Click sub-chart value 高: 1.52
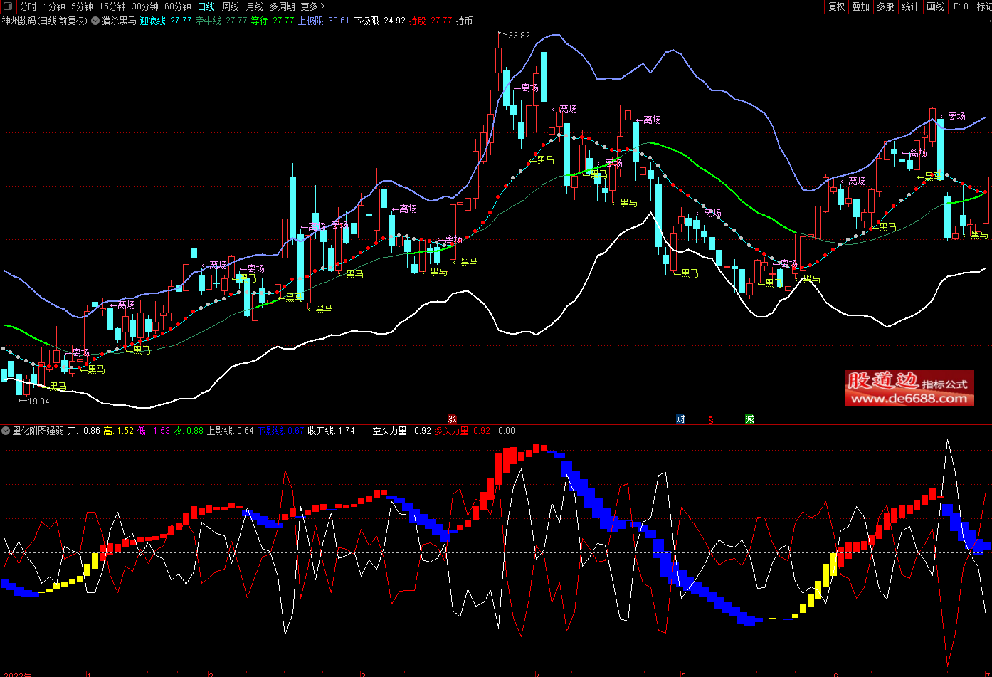 (x=119, y=431)
